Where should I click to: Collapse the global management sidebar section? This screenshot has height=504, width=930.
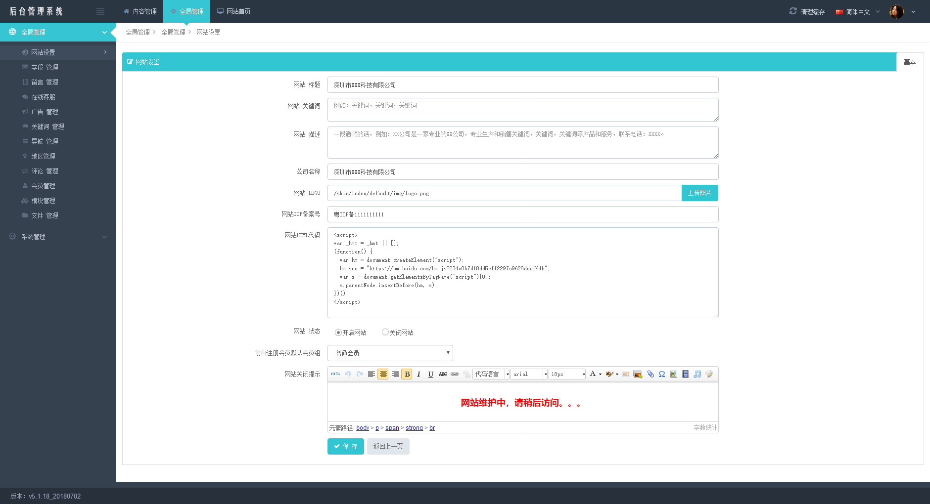tap(58, 32)
